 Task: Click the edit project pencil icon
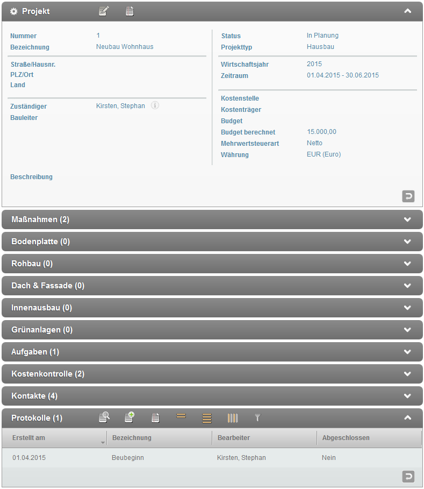104,11
